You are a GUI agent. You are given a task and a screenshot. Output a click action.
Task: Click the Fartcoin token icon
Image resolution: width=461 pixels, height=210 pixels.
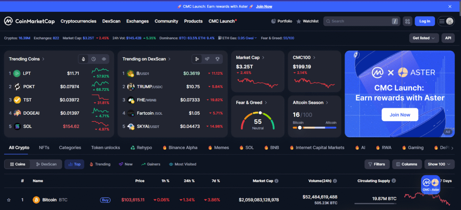131,113
